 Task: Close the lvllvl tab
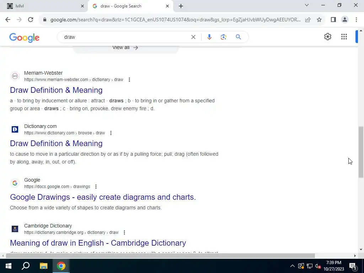pos(82,6)
